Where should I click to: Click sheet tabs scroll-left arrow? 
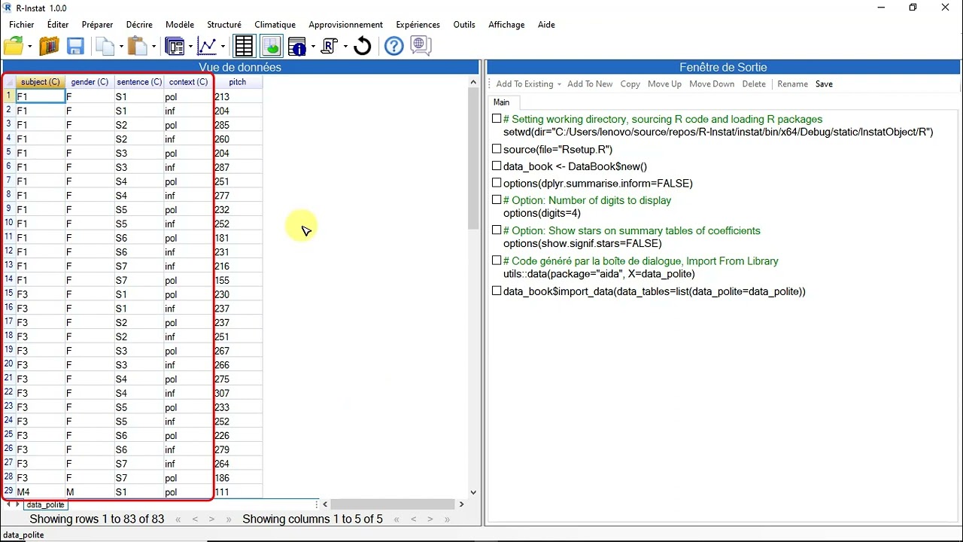[x=8, y=504]
